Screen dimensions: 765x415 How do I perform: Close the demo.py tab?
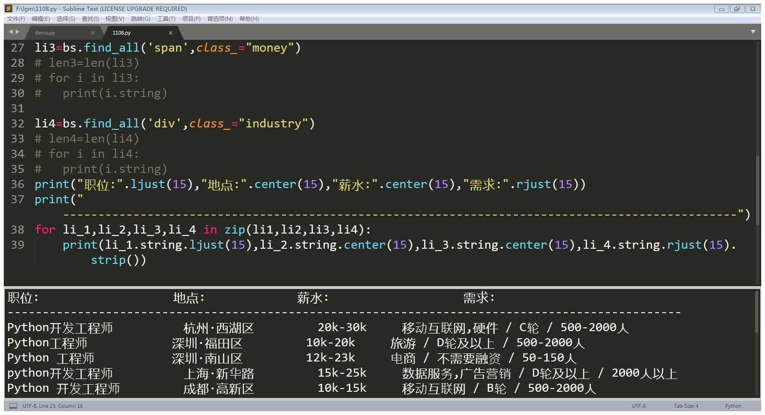pyautogui.click(x=93, y=33)
